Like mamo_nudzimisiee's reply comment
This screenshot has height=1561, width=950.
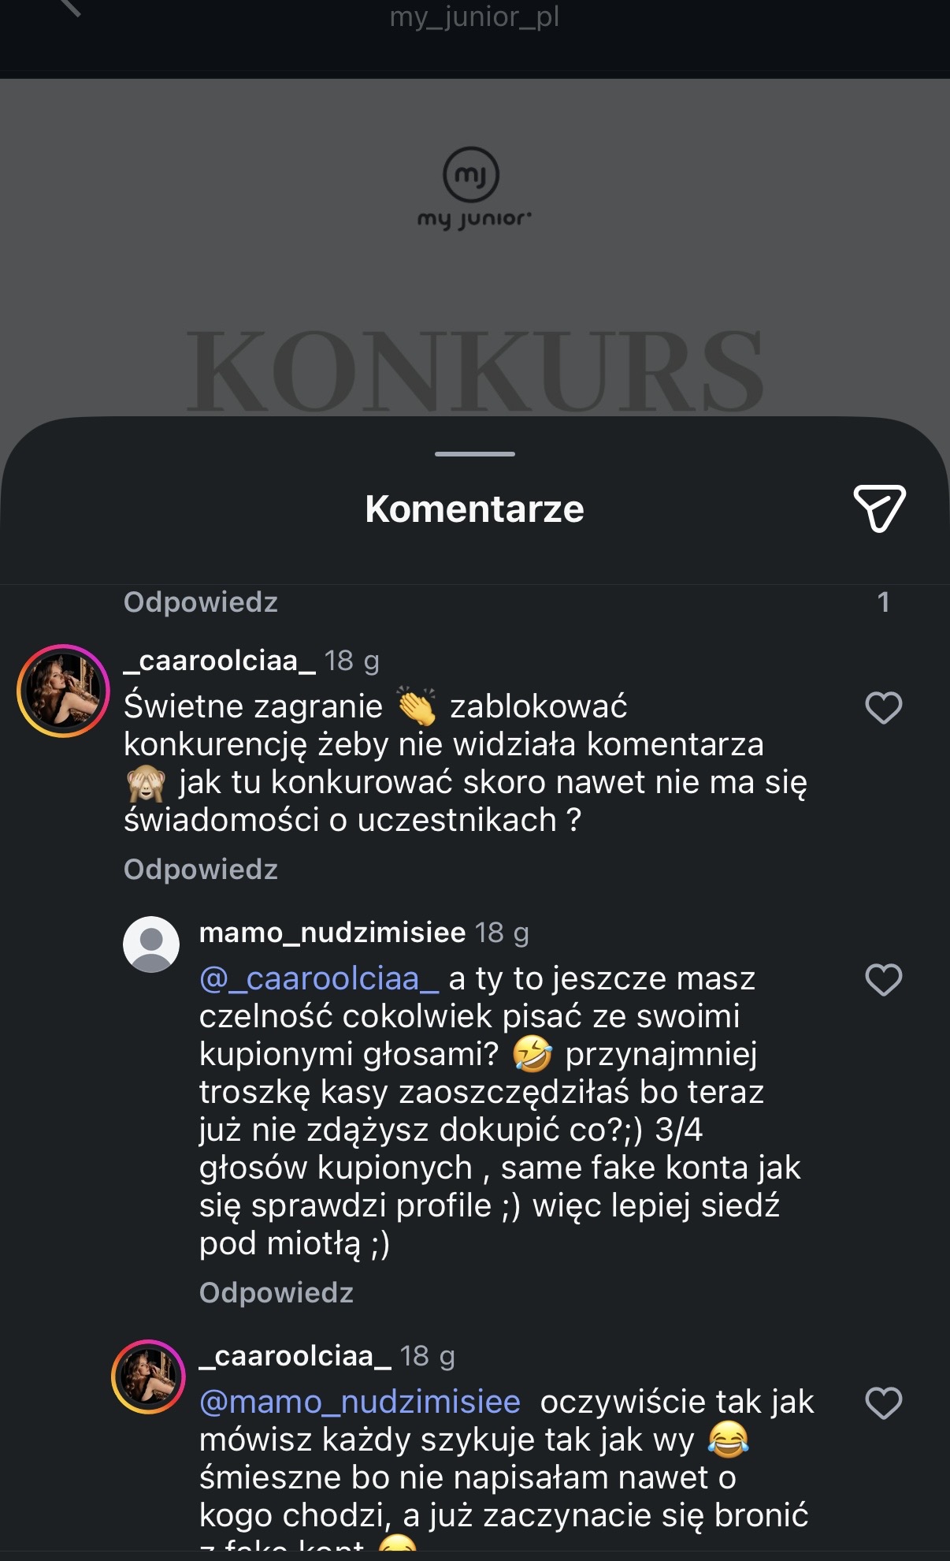pyautogui.click(x=883, y=980)
